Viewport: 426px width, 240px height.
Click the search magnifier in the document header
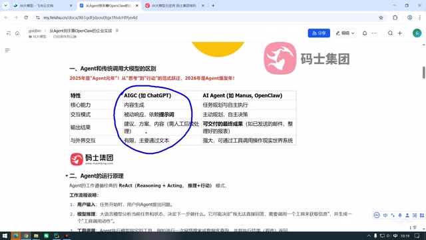click(390, 33)
